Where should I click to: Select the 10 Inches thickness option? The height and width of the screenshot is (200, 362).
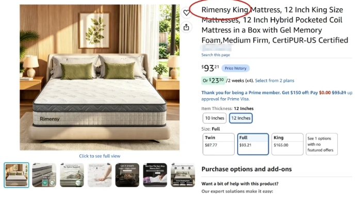[215, 118]
